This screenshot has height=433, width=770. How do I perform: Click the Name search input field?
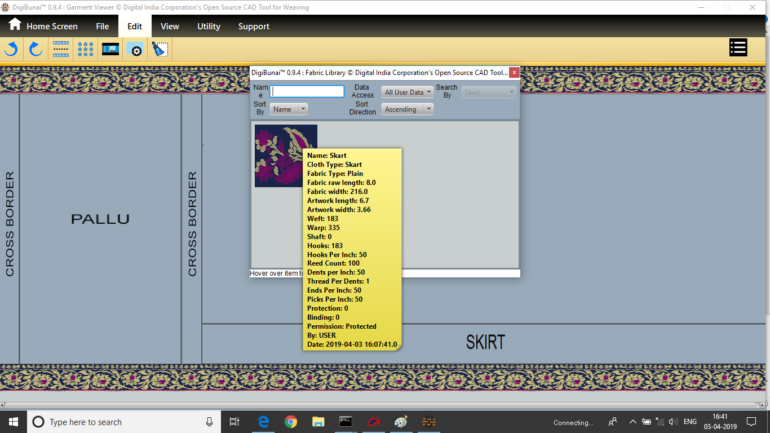pos(307,91)
